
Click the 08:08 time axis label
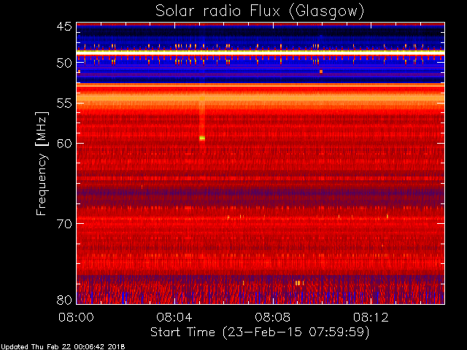(x=272, y=317)
